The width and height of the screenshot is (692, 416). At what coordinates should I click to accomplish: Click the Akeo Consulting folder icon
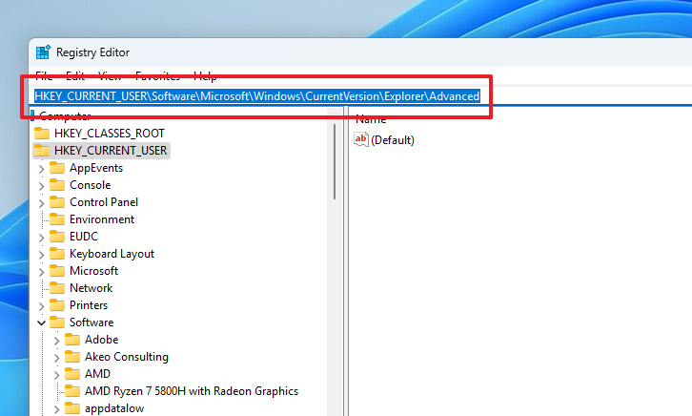point(72,357)
